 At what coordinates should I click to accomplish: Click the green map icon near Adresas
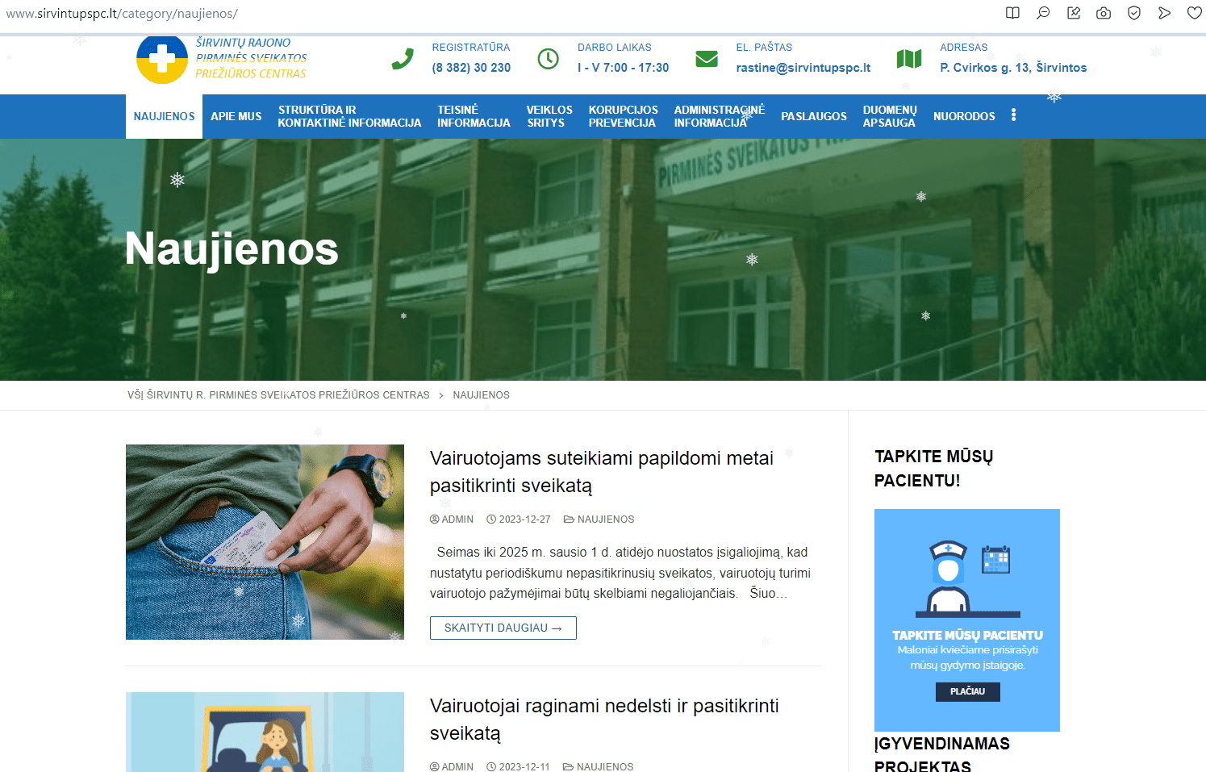pos(909,59)
